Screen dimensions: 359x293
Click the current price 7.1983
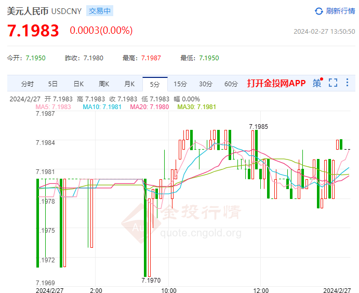(33, 31)
